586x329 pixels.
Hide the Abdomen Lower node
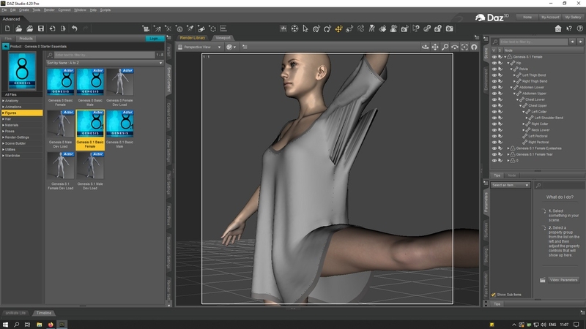494,87
